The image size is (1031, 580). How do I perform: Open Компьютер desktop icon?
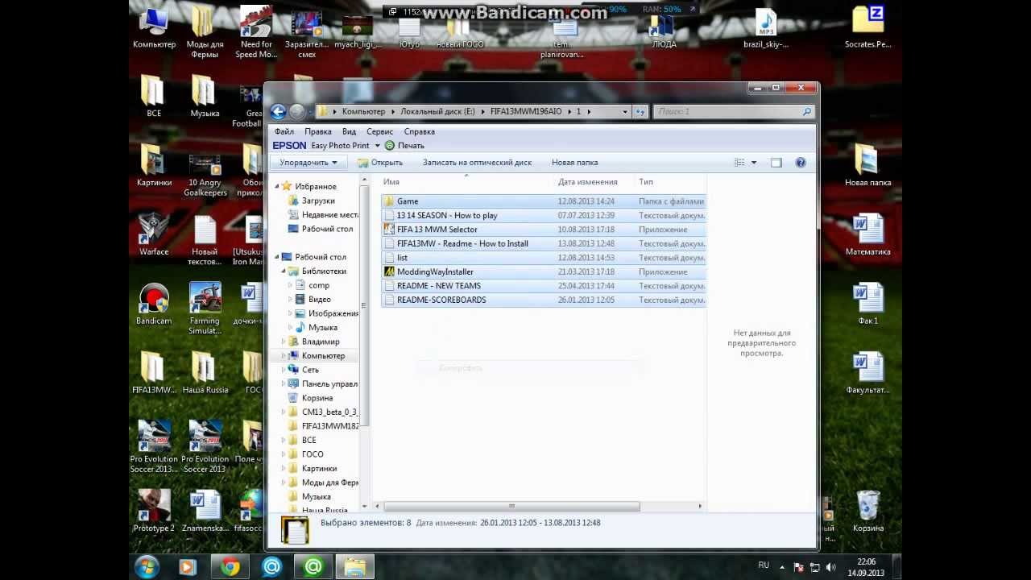pyautogui.click(x=154, y=27)
